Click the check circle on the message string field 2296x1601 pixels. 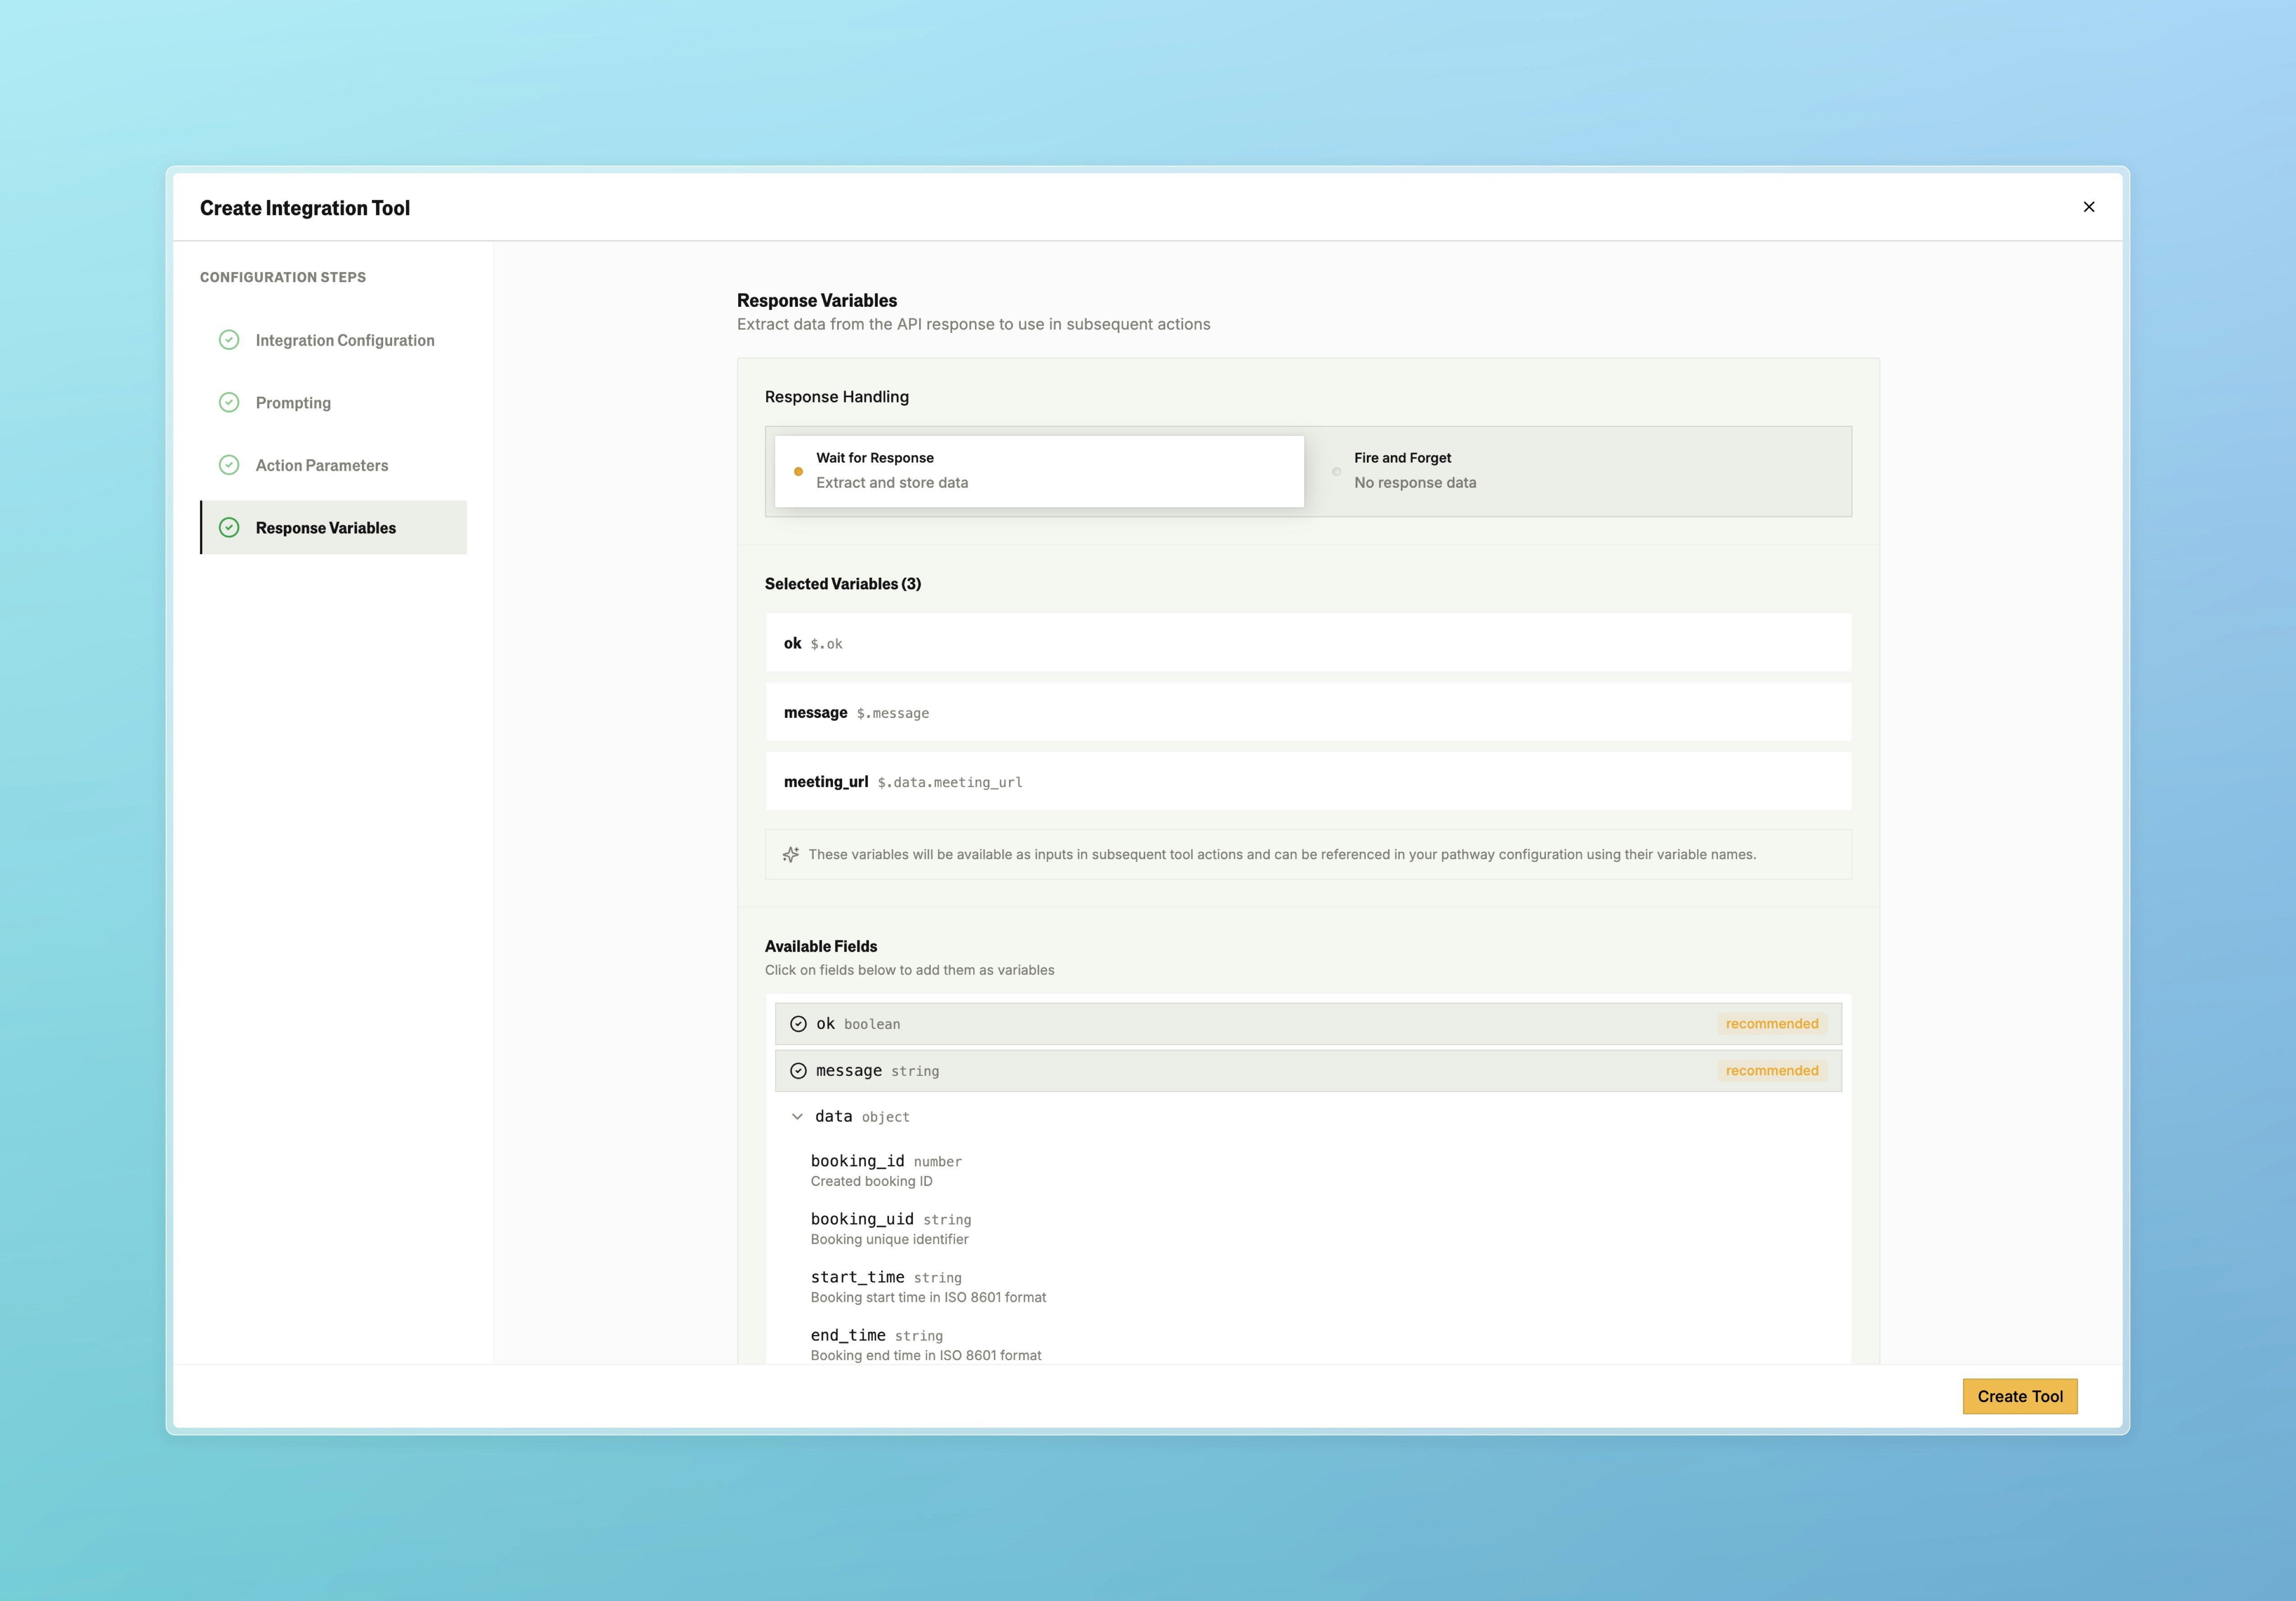point(798,1070)
